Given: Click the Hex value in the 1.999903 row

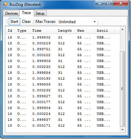Looking at the screenshot, I should pos(84,61).
